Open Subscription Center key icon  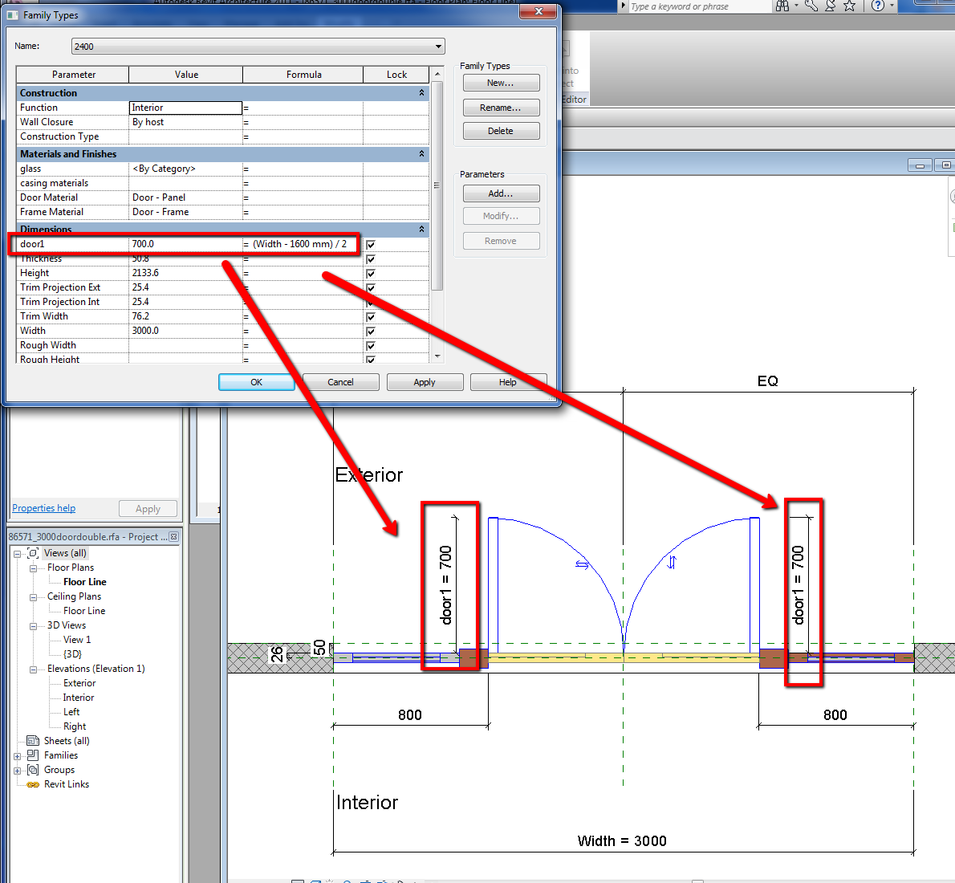click(x=811, y=6)
